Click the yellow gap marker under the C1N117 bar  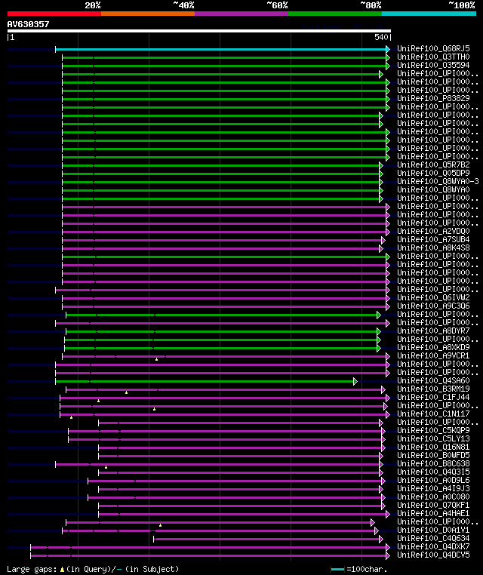pos(71,418)
